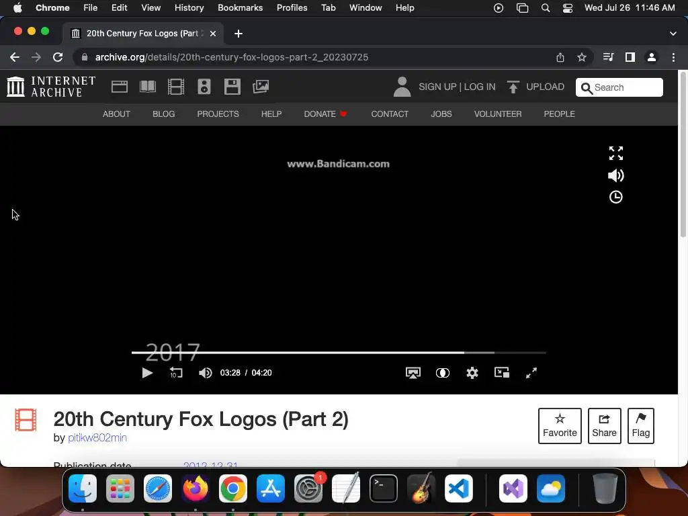Open macOS Control Center
688x516 pixels.
pos(567,8)
